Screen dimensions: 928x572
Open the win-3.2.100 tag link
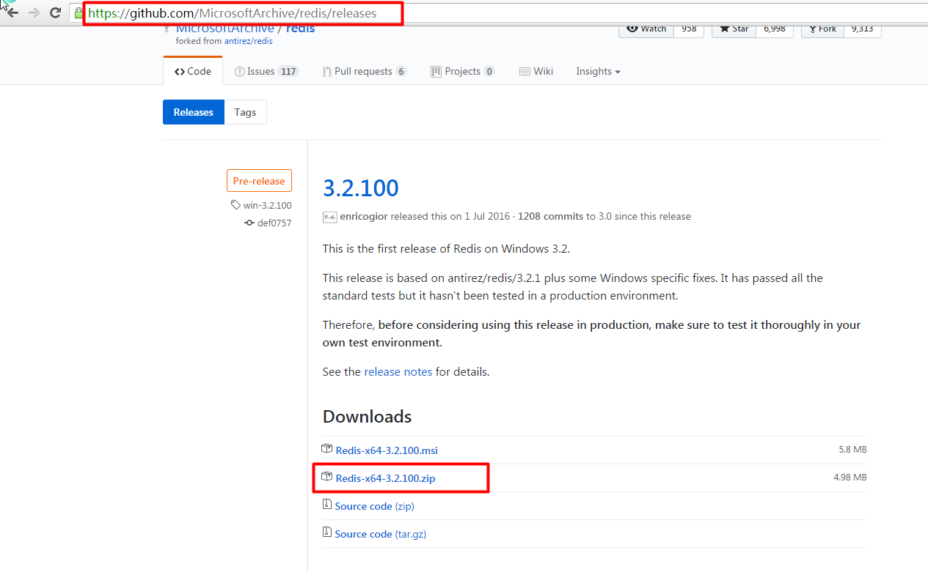pos(267,206)
